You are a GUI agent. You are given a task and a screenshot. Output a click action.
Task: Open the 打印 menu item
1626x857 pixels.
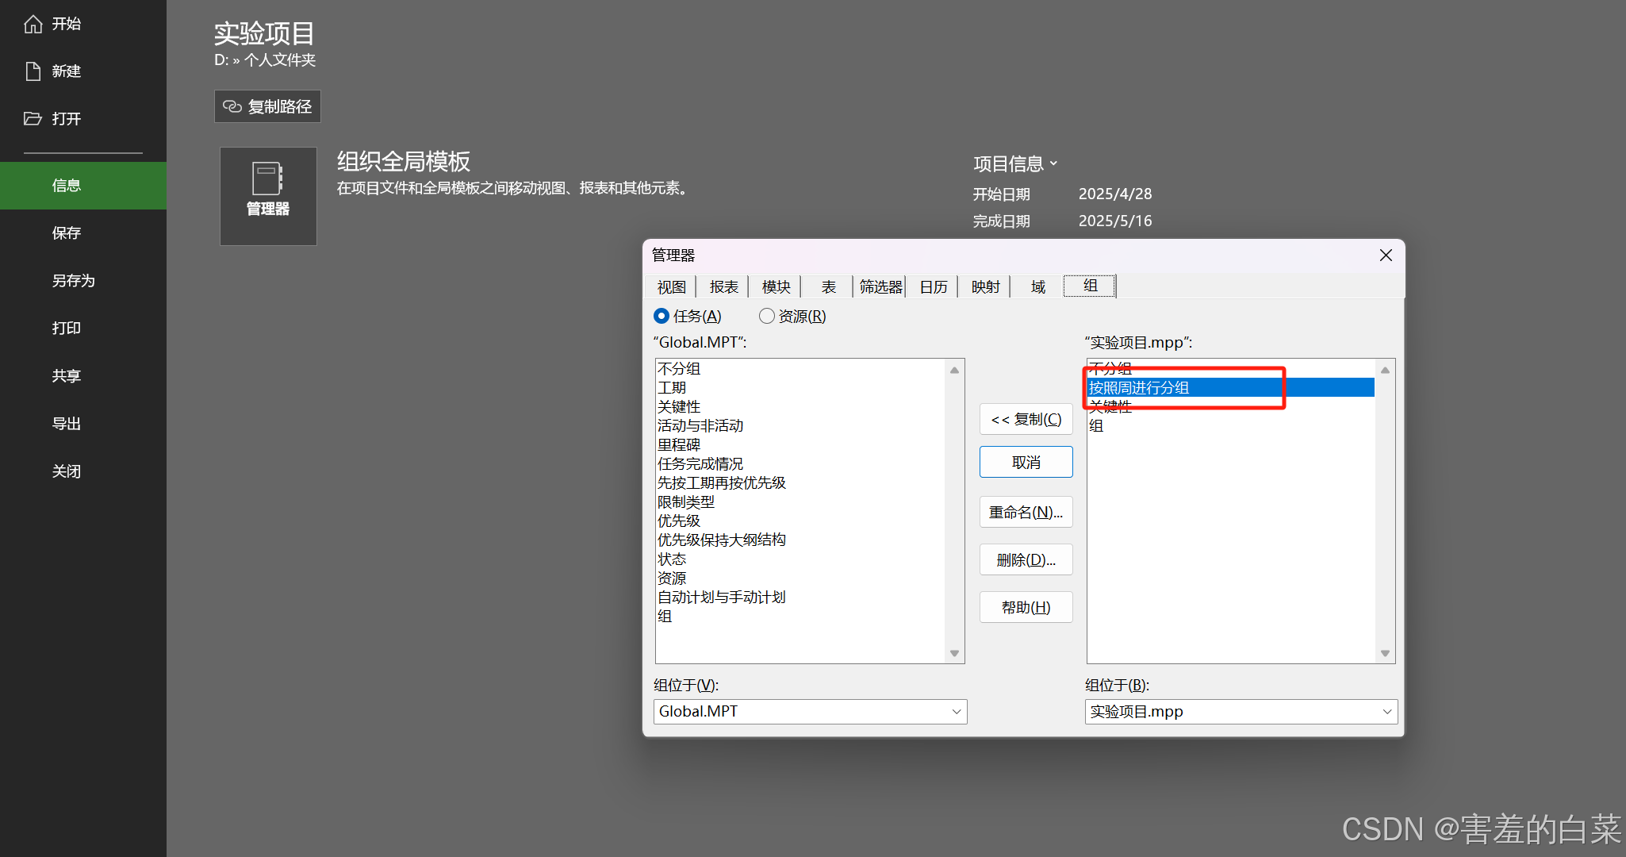click(83, 329)
